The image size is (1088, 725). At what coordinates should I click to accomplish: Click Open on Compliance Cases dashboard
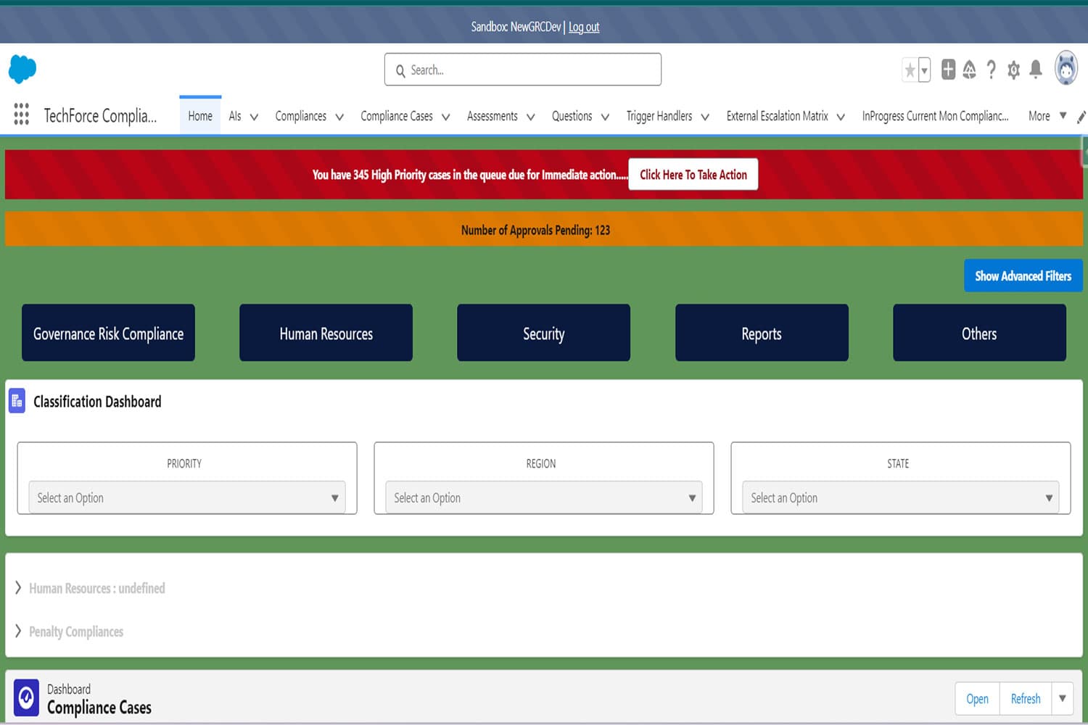click(x=977, y=699)
